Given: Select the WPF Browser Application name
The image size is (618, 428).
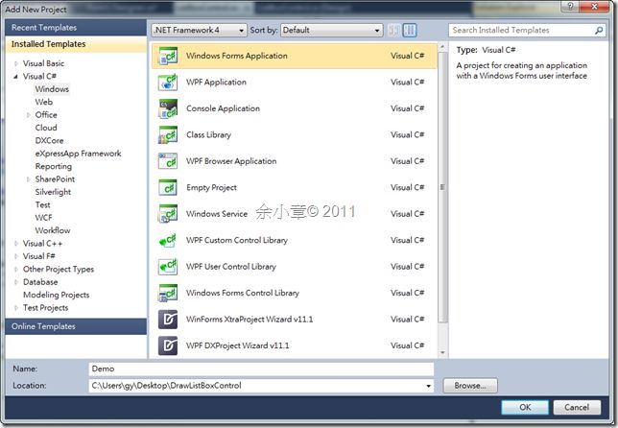Looking at the screenshot, I should (x=231, y=161).
